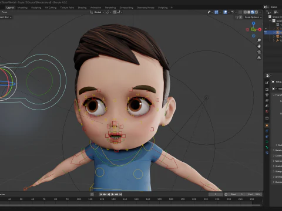Click the move view hand icon
The width and height of the screenshot is (282, 211).
click(259, 46)
